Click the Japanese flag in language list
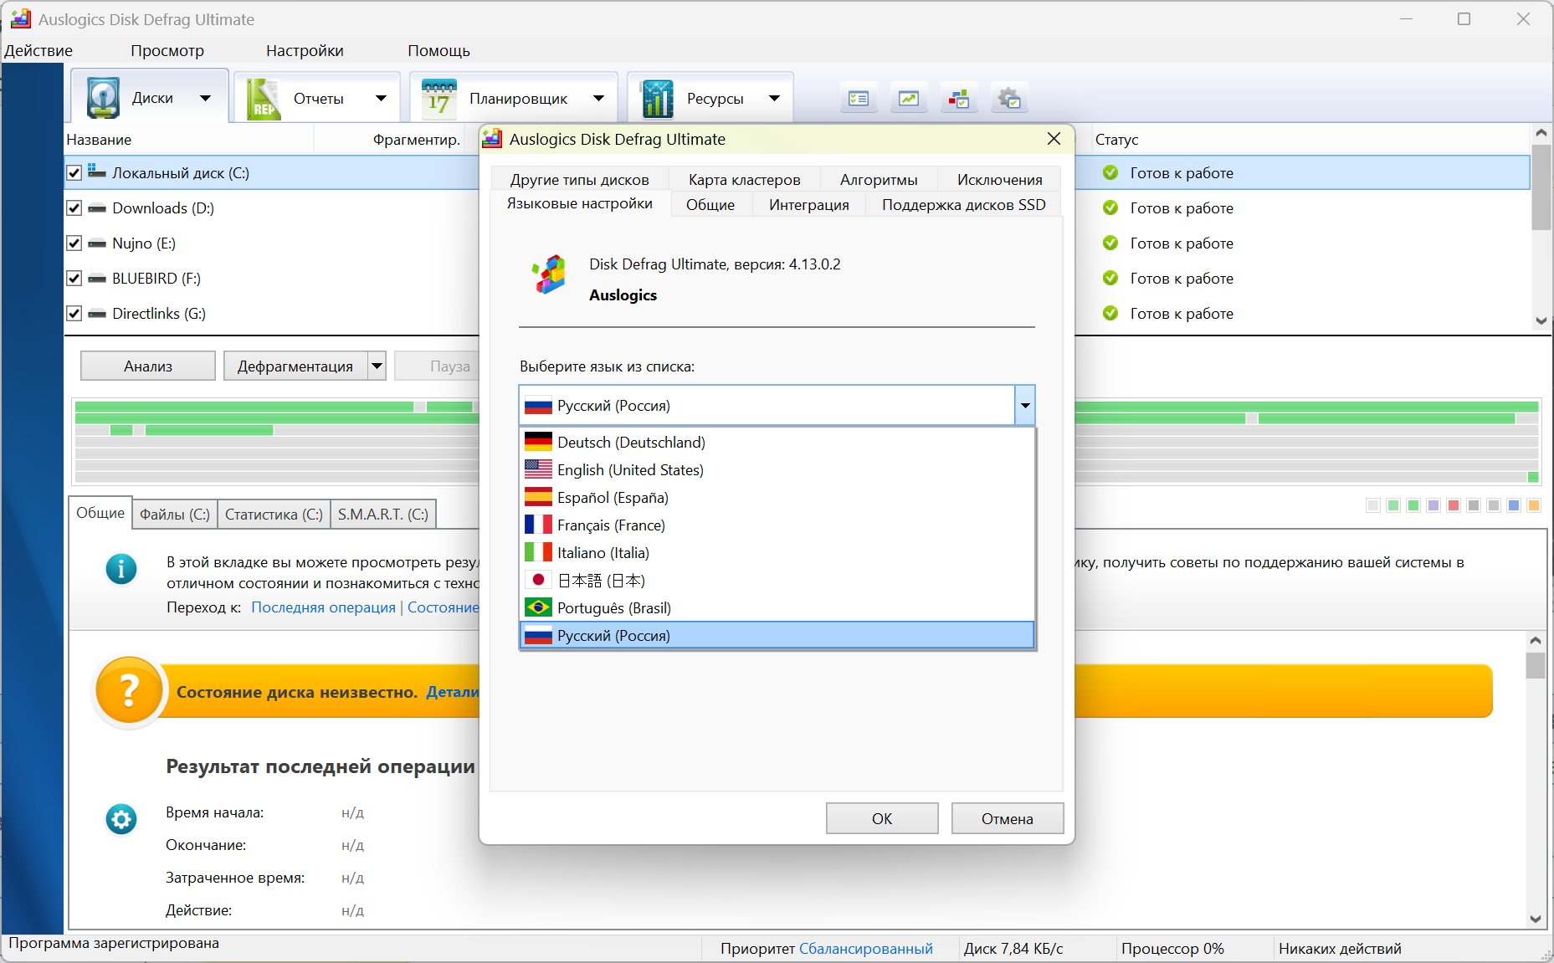The image size is (1554, 963). [538, 580]
